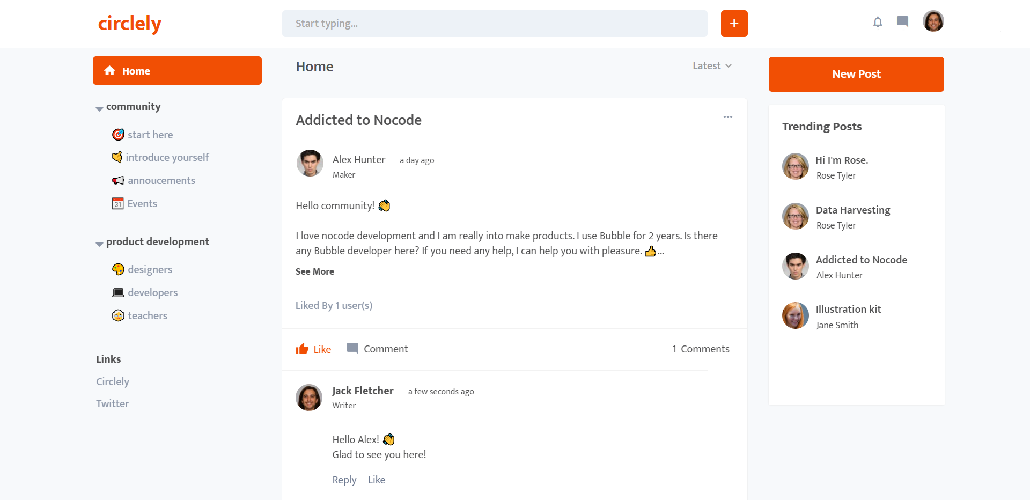
Task: Click the user profile avatar in header
Action: pos(933,21)
